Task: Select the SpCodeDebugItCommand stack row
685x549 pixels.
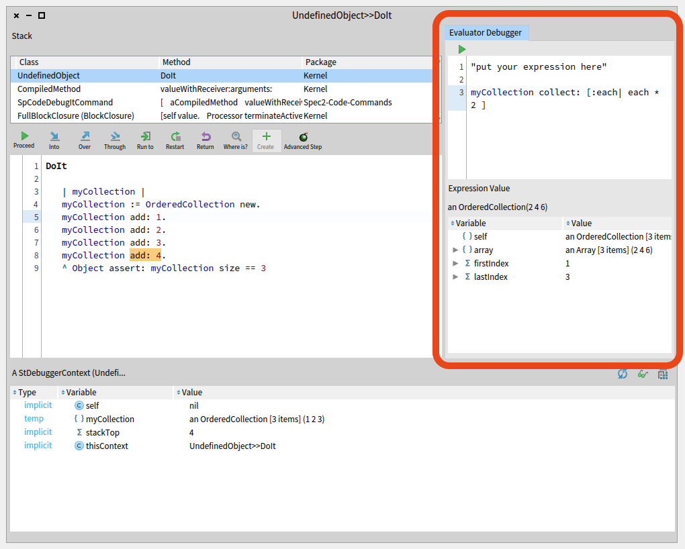Action: (x=65, y=103)
